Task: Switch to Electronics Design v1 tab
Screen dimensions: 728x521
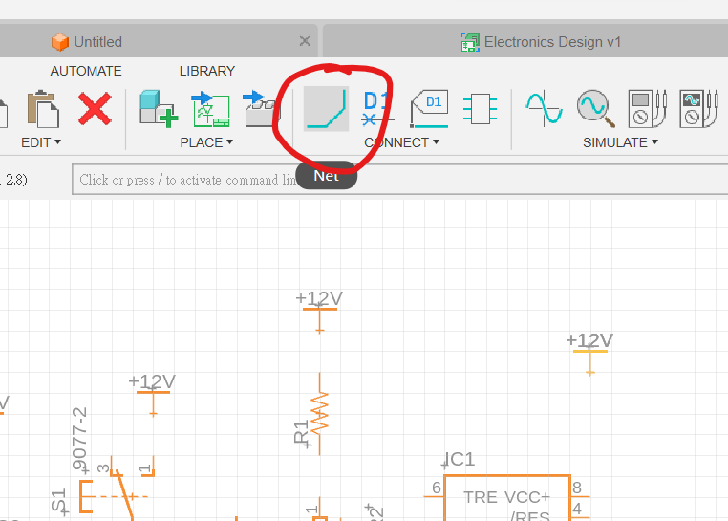Action: 543,42
